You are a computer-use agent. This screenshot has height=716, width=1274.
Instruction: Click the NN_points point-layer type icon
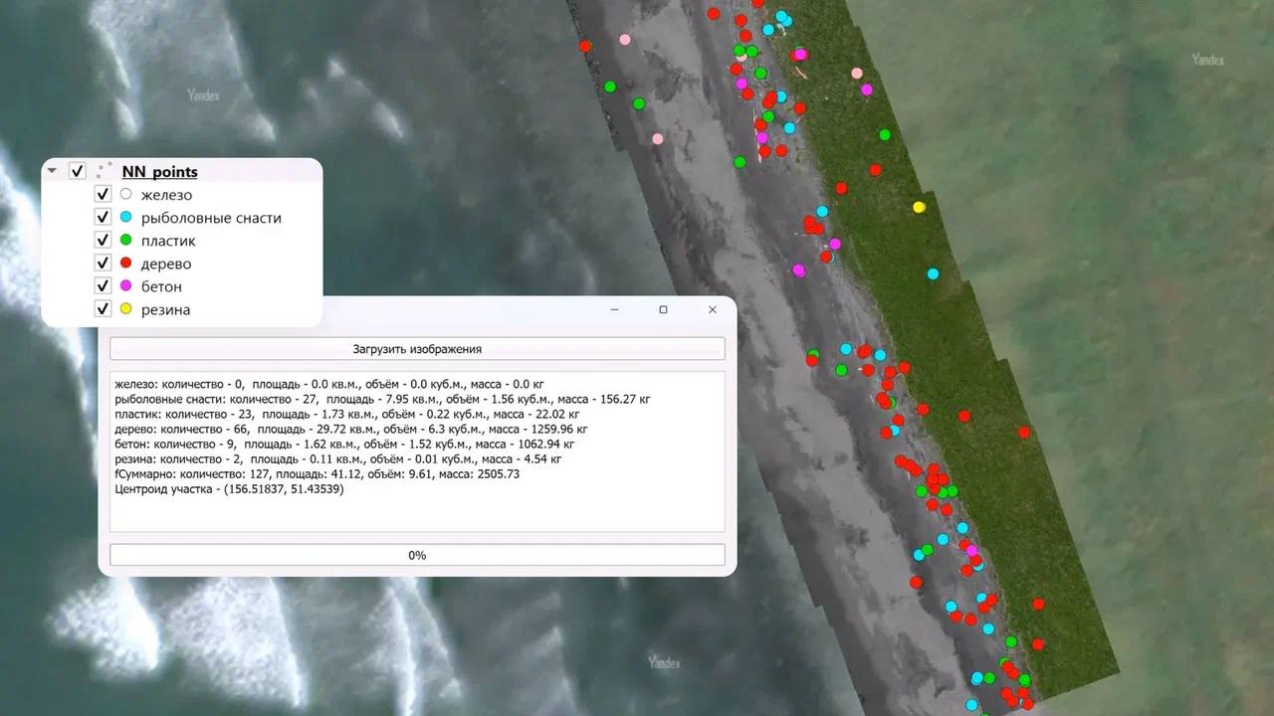pos(105,171)
